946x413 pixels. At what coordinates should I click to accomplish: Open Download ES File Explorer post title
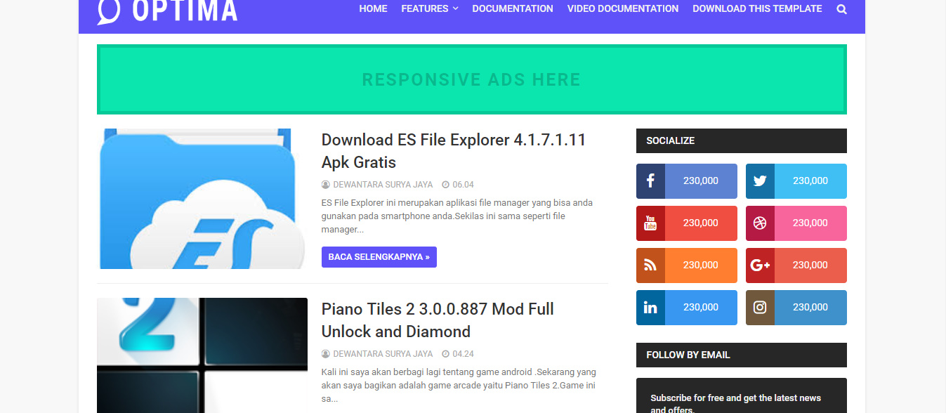point(454,151)
